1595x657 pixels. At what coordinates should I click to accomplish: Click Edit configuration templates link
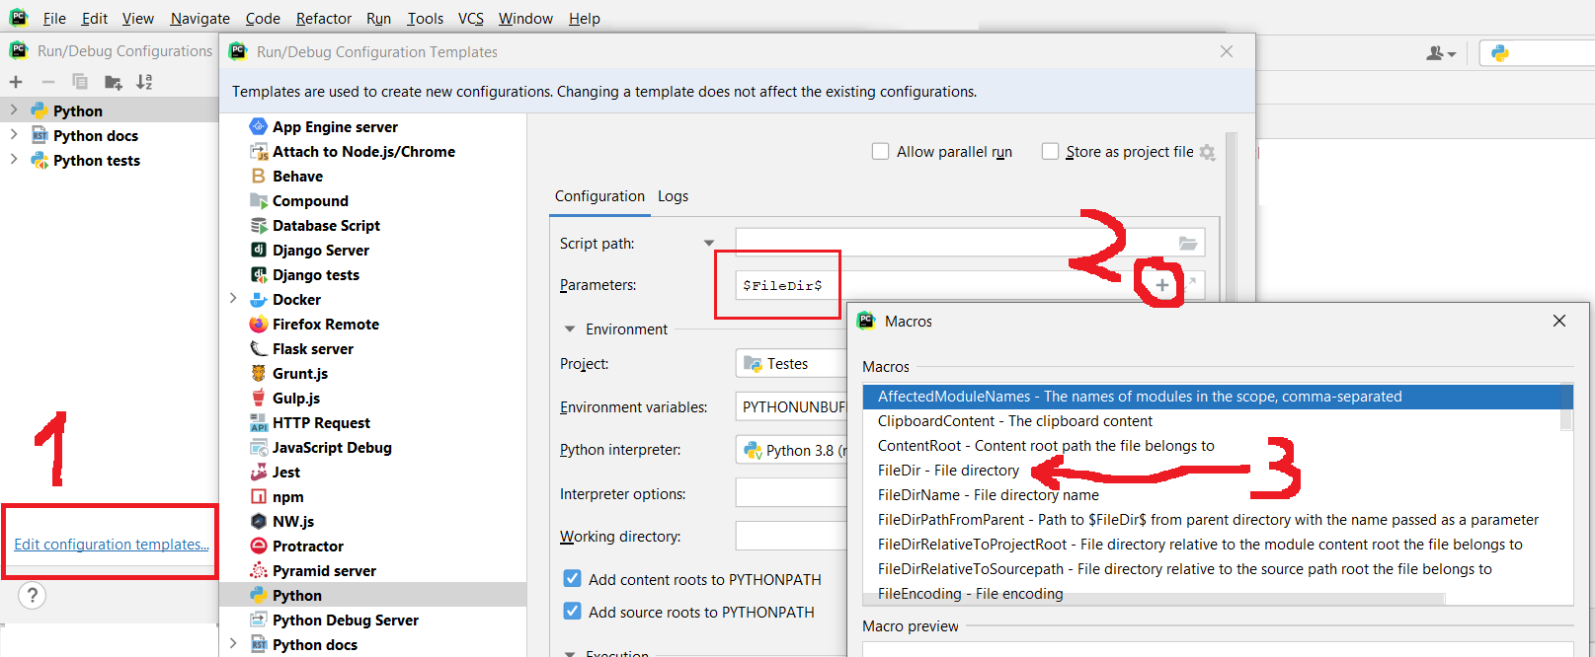click(112, 545)
